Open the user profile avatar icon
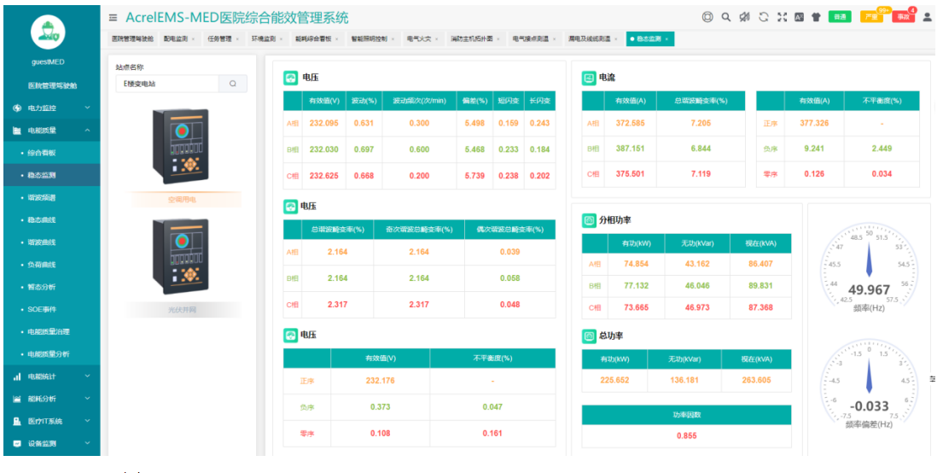 coord(928,17)
